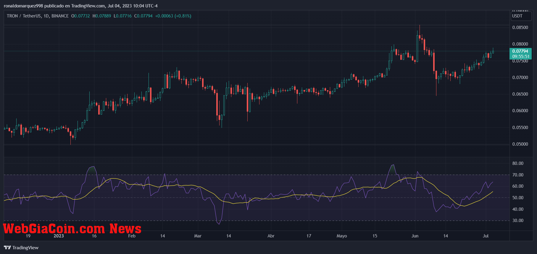Click the low value L0.07716
The image size is (537, 254).
coord(122,16)
